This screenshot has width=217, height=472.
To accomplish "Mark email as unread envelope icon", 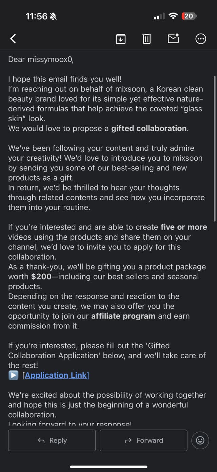I will [x=173, y=39].
